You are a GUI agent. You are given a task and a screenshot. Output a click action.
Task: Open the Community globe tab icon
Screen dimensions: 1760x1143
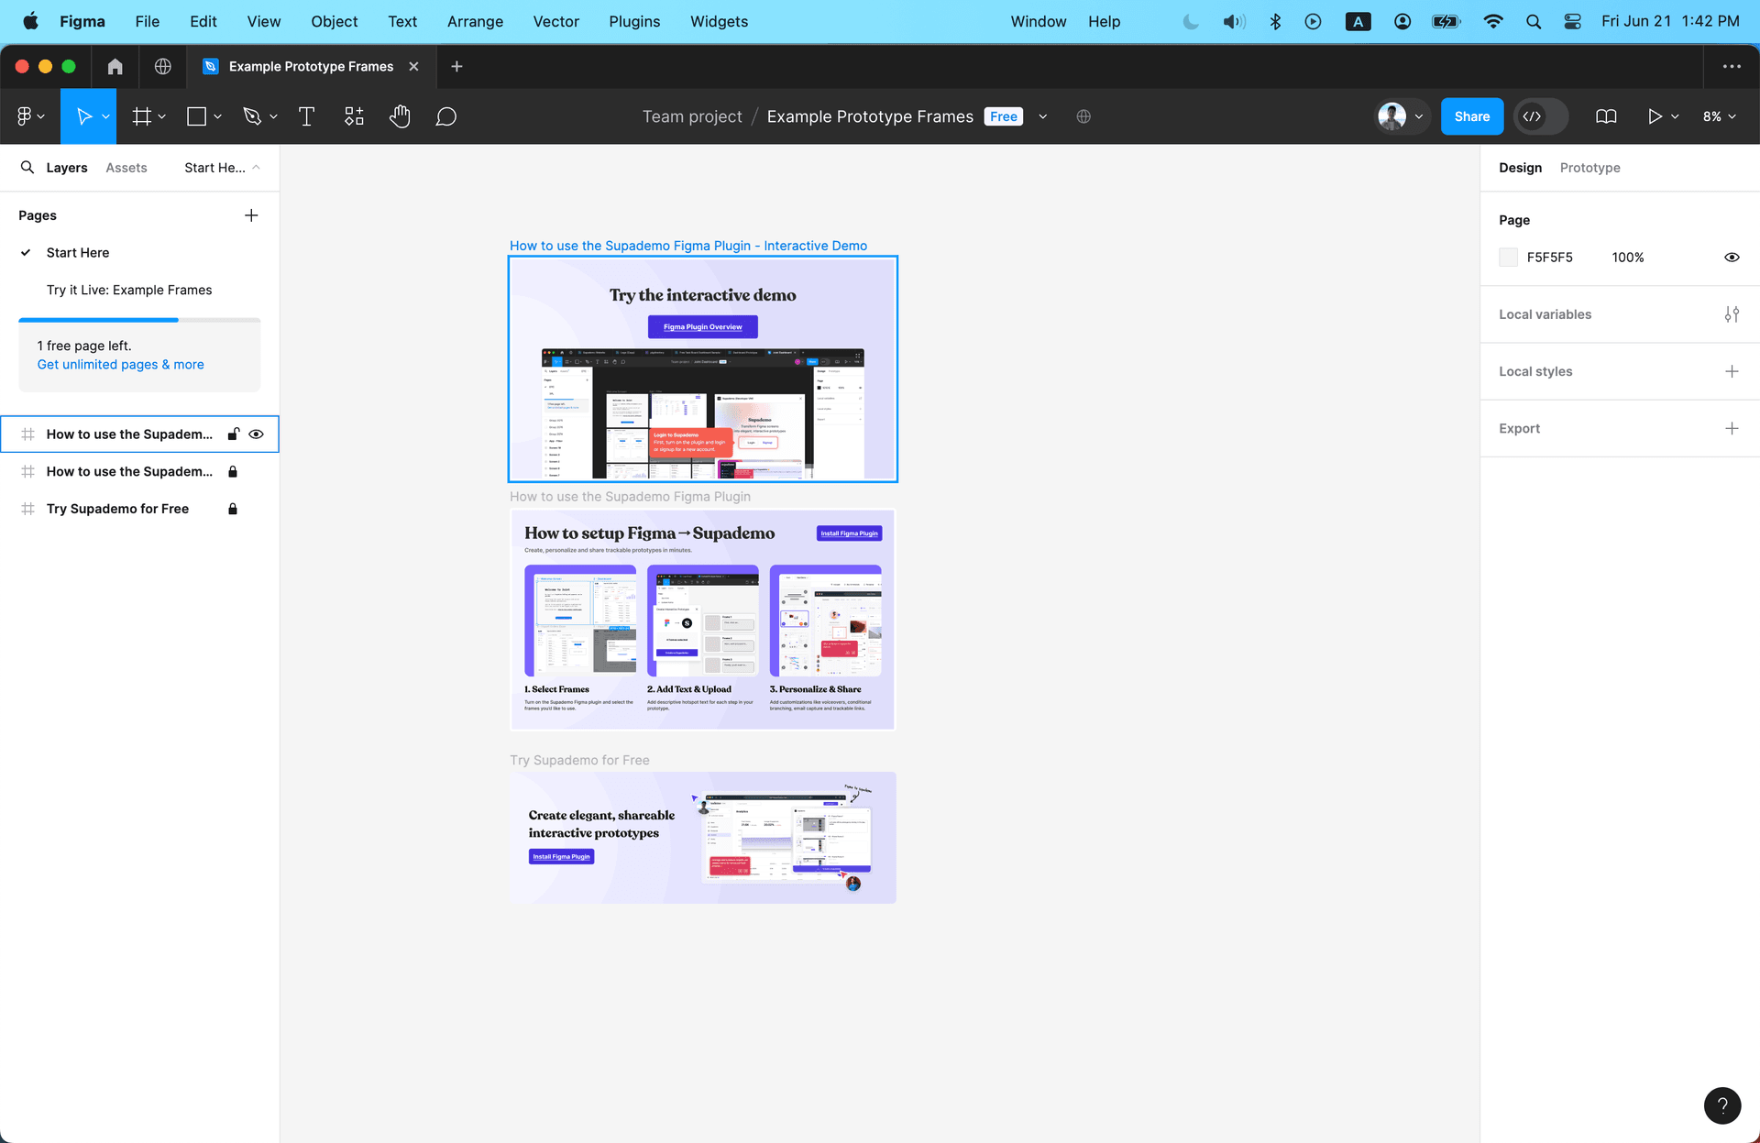pyautogui.click(x=162, y=66)
